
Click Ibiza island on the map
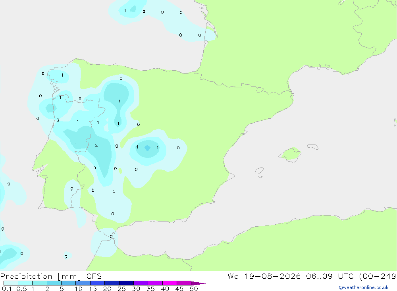(259, 171)
